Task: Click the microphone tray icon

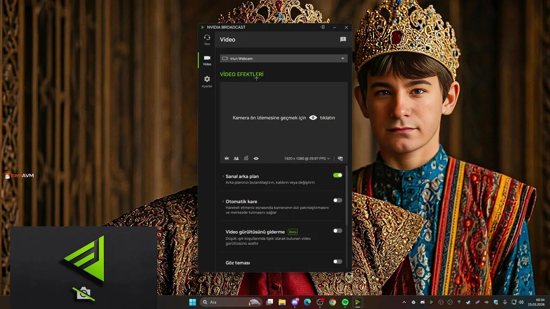Action: 505,302
